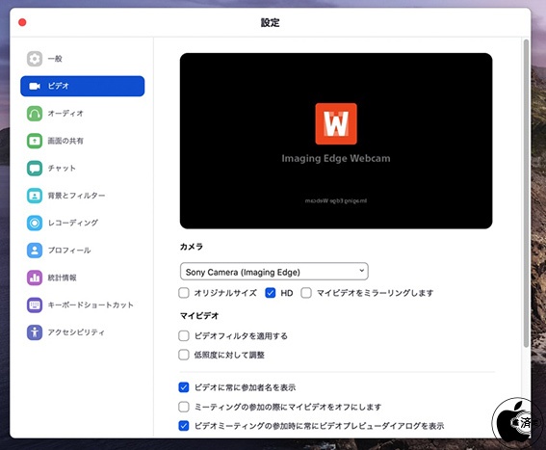The width and height of the screenshot is (546, 450).
Task: Open the Statistics (統計情報) chart icon
Action: tap(35, 278)
